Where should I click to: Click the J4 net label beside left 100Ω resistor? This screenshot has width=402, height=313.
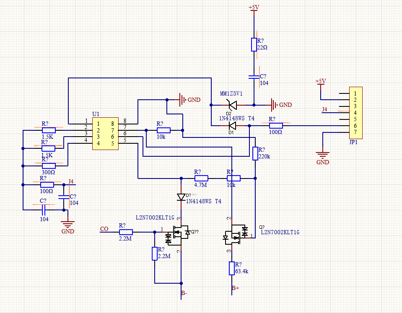(x=71, y=181)
